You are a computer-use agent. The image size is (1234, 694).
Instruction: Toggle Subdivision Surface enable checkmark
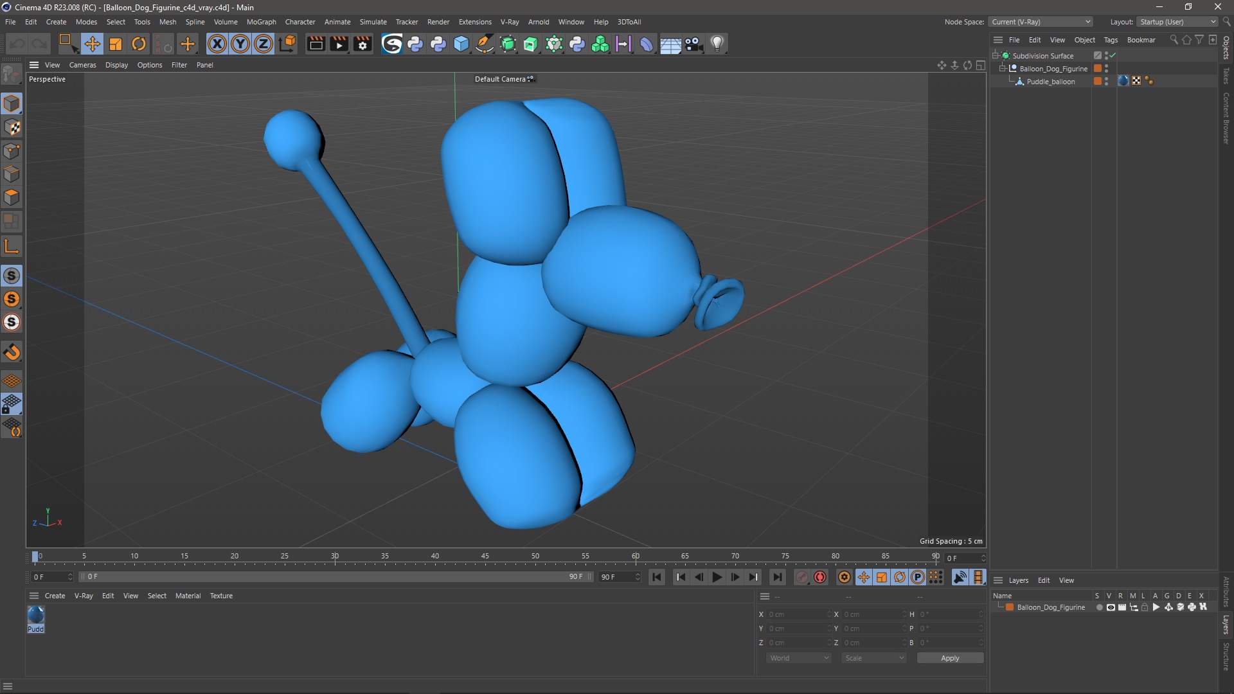(x=1113, y=56)
